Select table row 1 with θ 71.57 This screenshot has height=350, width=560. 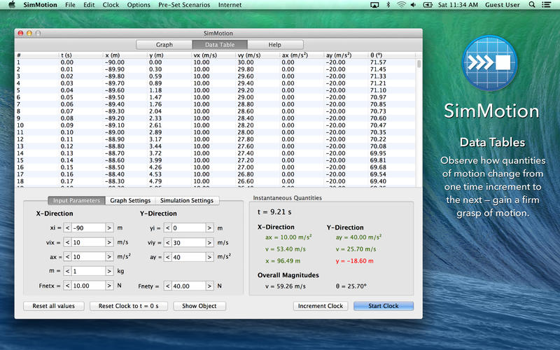coord(216,62)
